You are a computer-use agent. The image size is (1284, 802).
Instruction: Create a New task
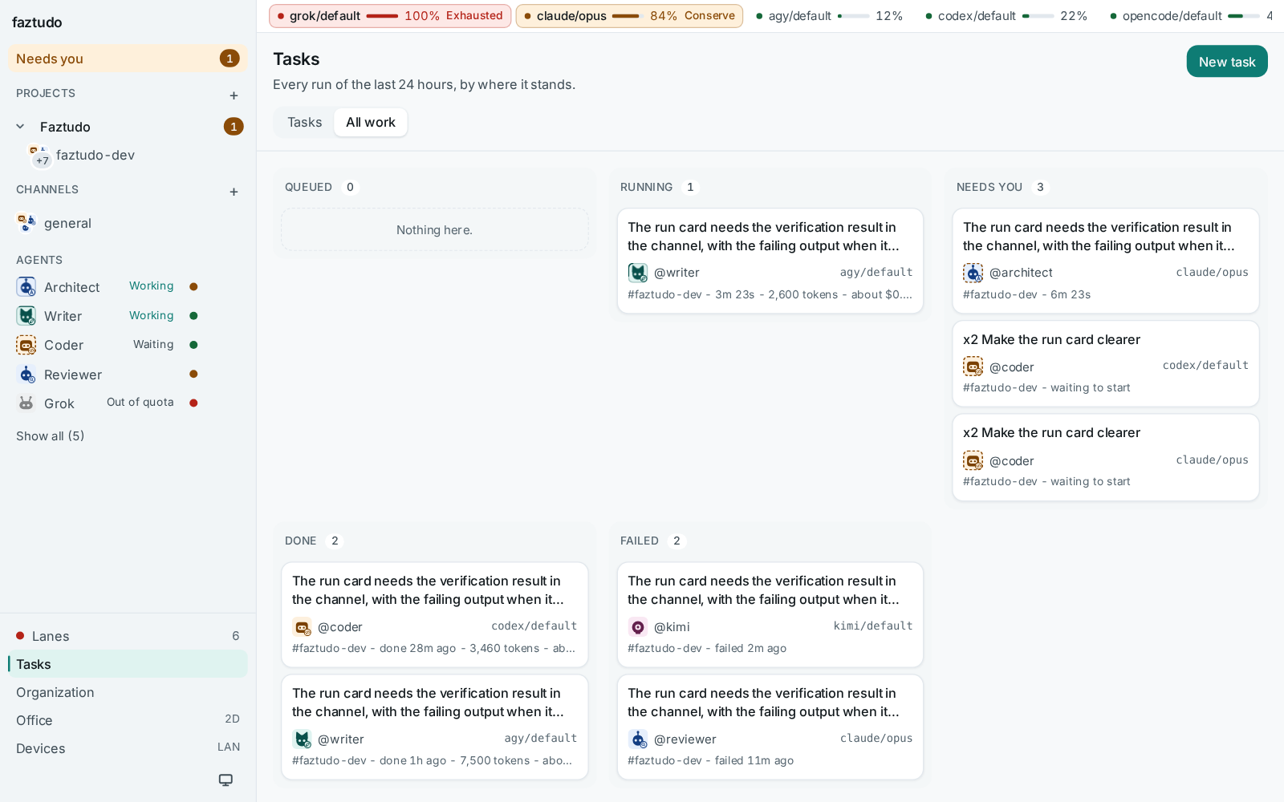click(x=1227, y=62)
